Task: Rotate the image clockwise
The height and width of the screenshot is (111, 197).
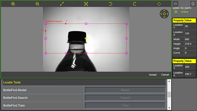Action: point(134,4)
